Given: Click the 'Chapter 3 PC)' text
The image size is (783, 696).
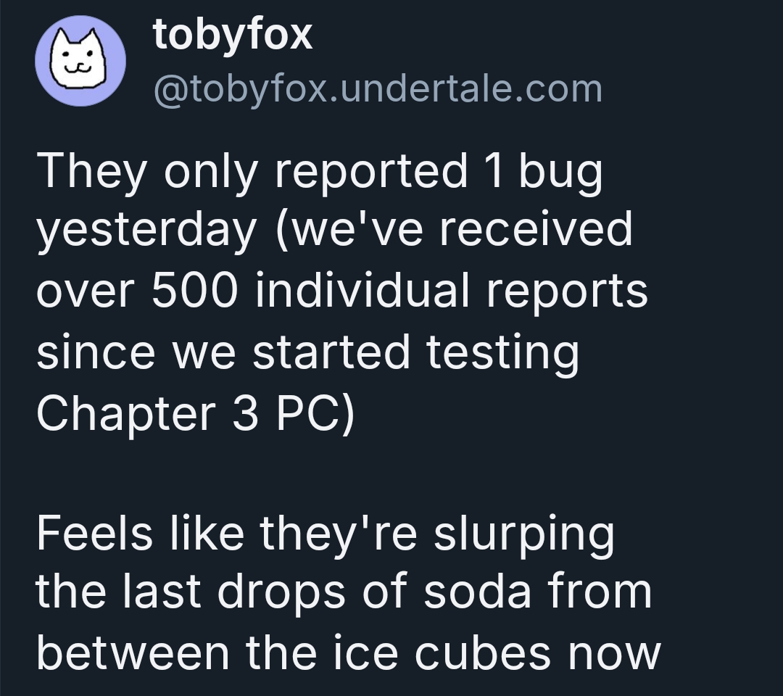Looking at the screenshot, I should tap(195, 413).
